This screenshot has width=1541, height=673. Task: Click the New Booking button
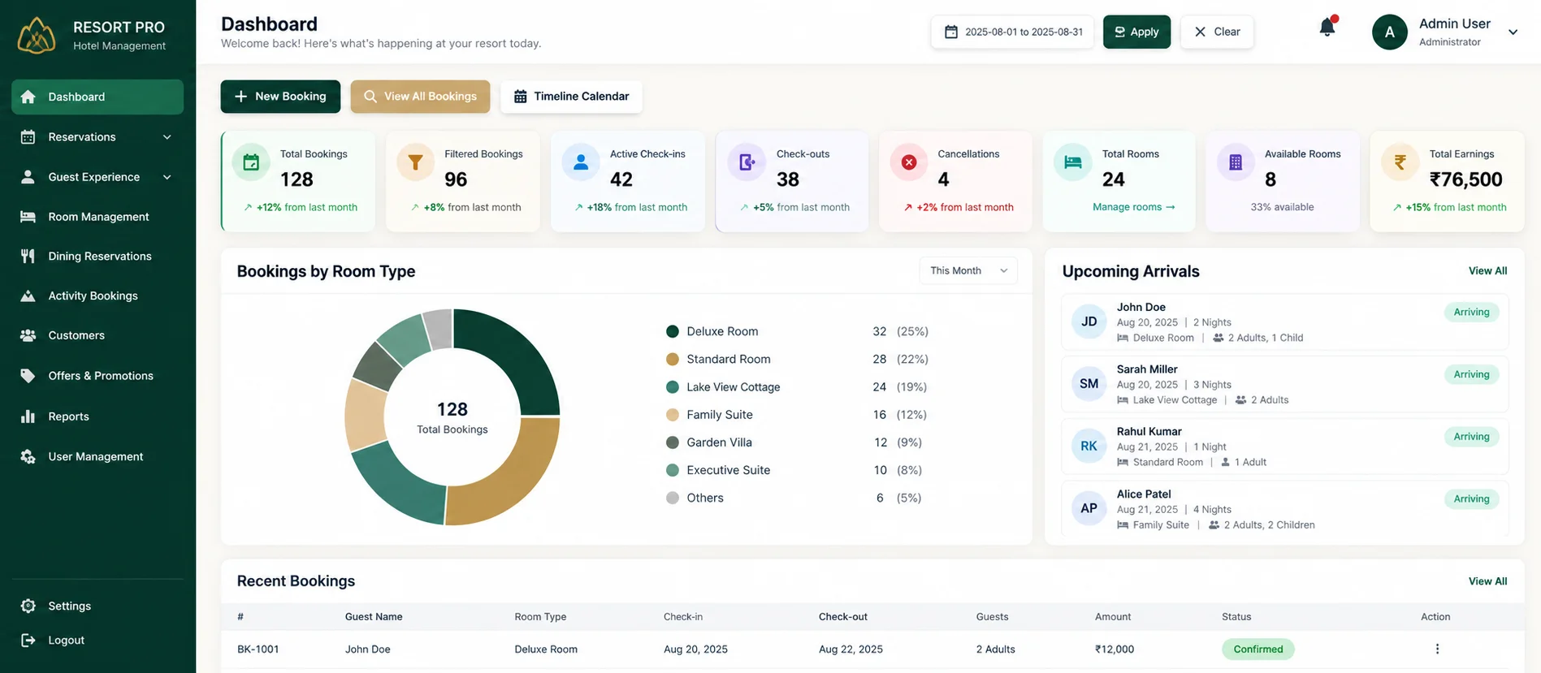pos(280,97)
